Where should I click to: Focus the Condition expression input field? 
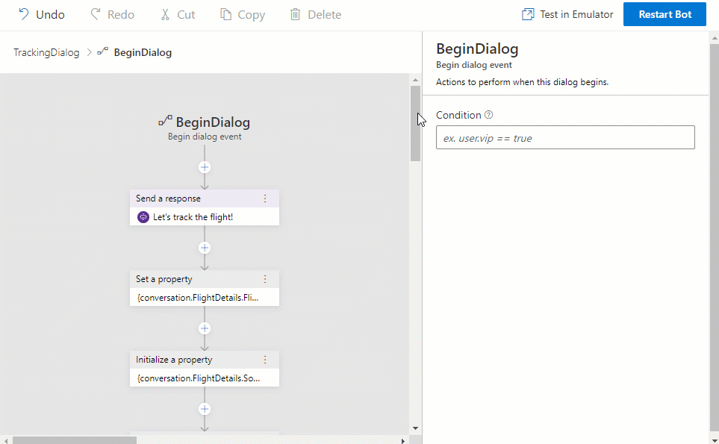(565, 138)
